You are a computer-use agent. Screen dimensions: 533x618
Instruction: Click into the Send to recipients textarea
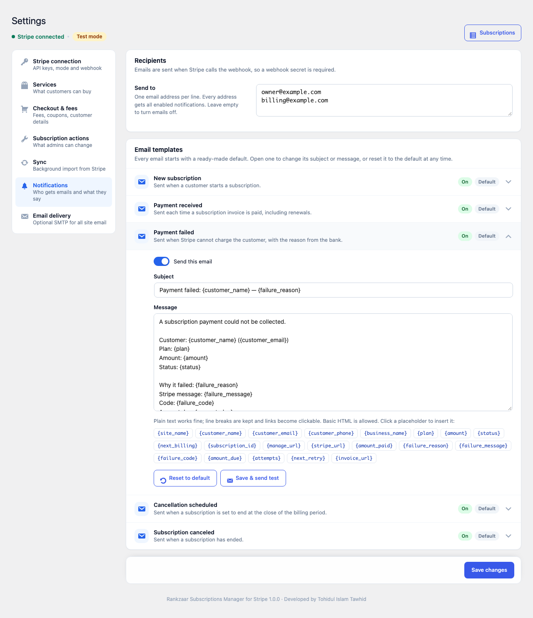click(384, 100)
